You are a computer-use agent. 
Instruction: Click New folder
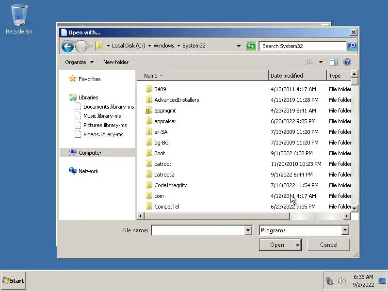click(x=116, y=62)
